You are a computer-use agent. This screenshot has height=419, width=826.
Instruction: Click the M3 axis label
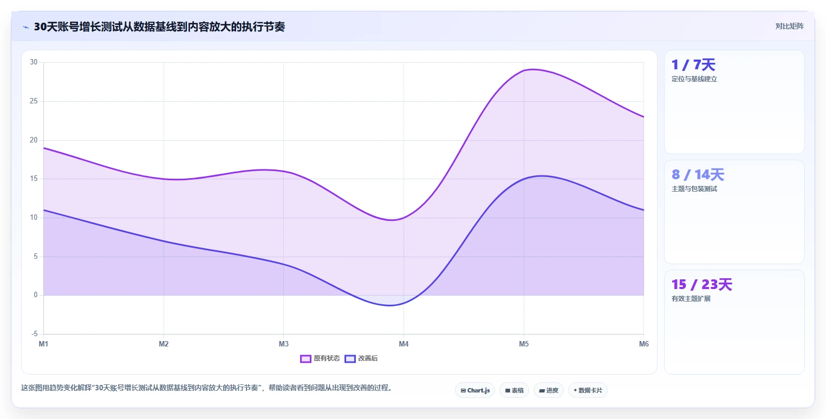point(283,344)
